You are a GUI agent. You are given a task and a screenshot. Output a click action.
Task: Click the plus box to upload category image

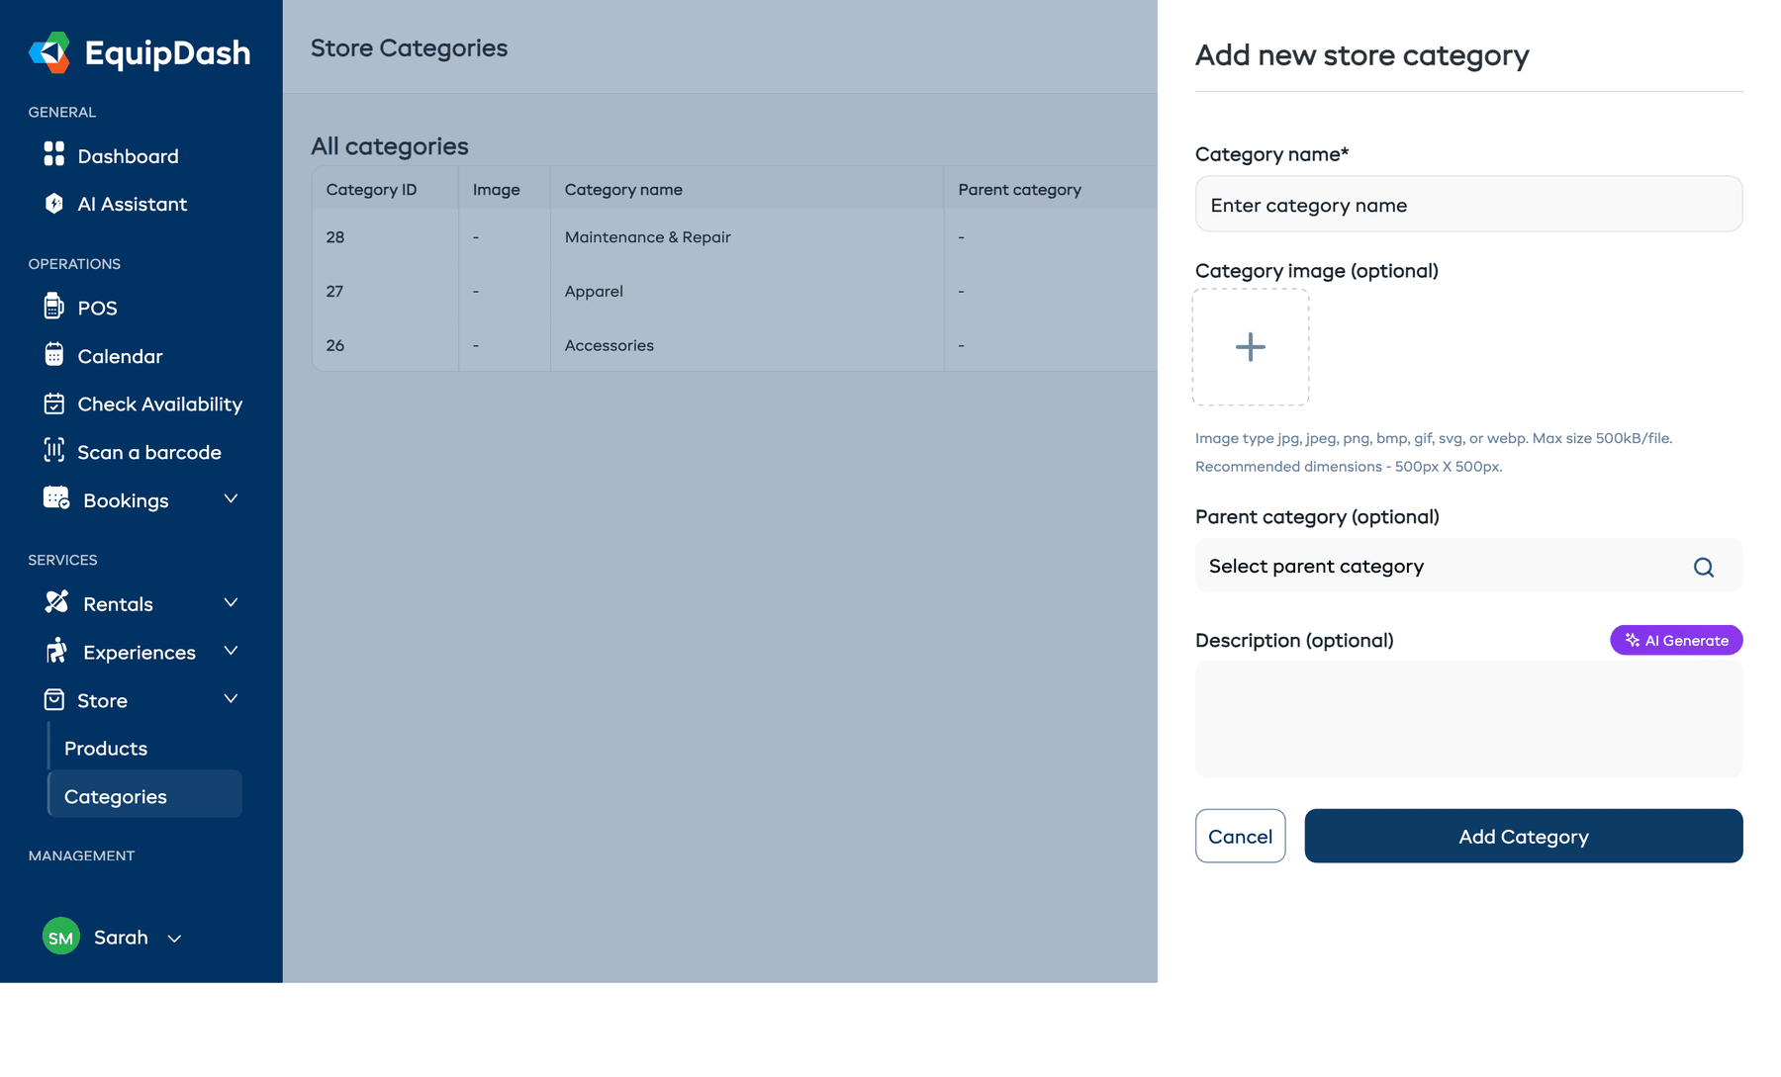point(1251,347)
